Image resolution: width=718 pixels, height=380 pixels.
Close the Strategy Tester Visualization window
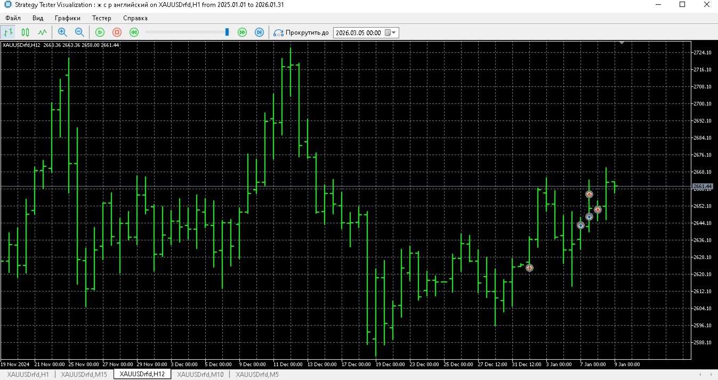tap(706, 5)
